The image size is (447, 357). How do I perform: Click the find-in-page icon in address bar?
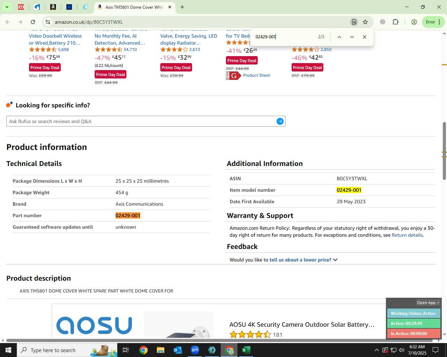(x=354, y=22)
